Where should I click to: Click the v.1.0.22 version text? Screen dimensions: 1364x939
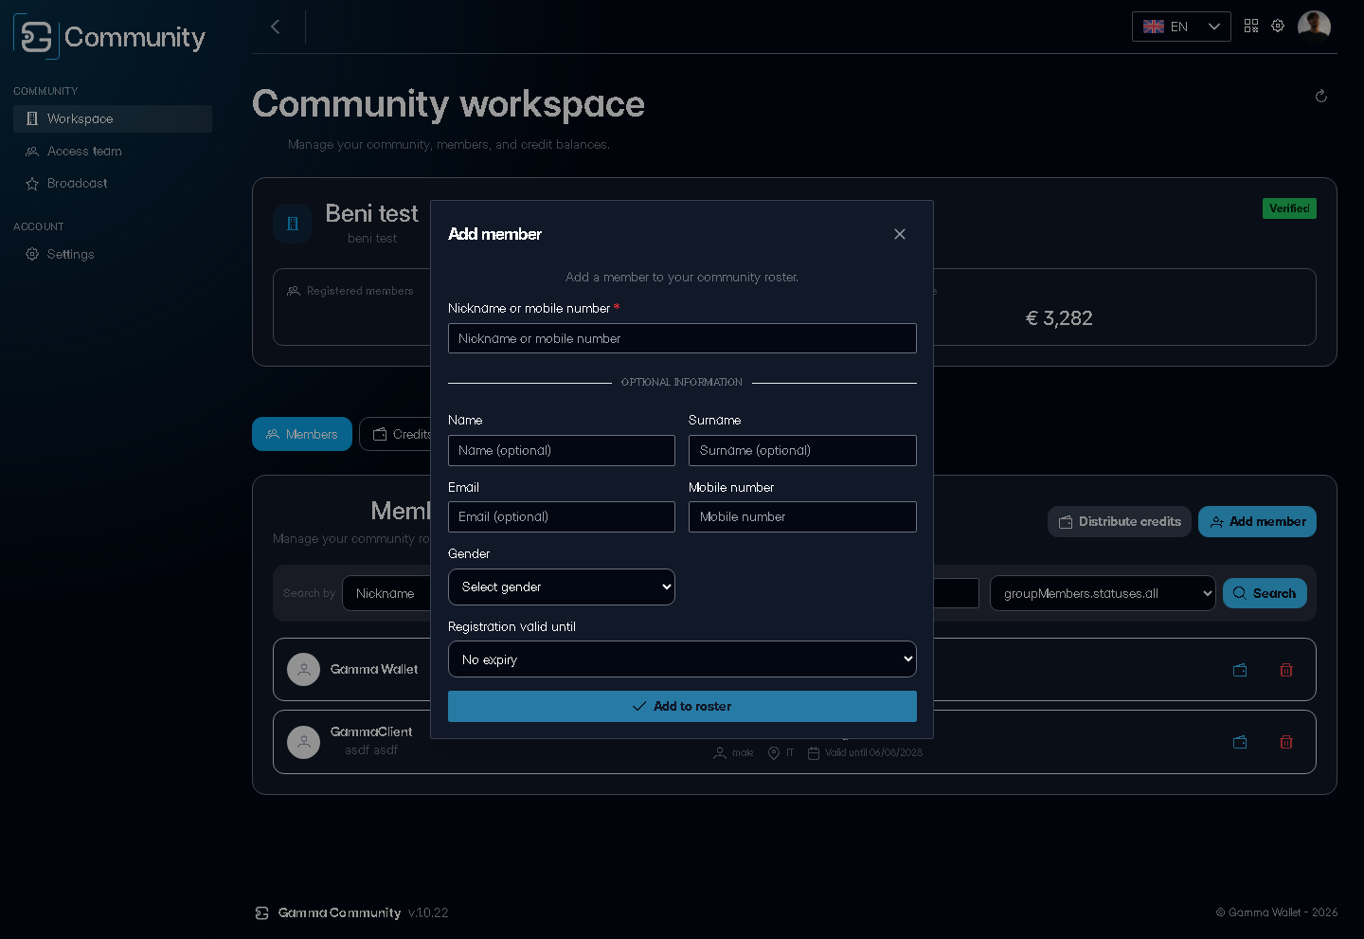point(428,912)
